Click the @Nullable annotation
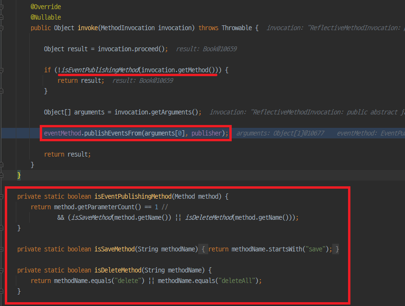The width and height of the screenshot is (405, 306). coord(45,17)
